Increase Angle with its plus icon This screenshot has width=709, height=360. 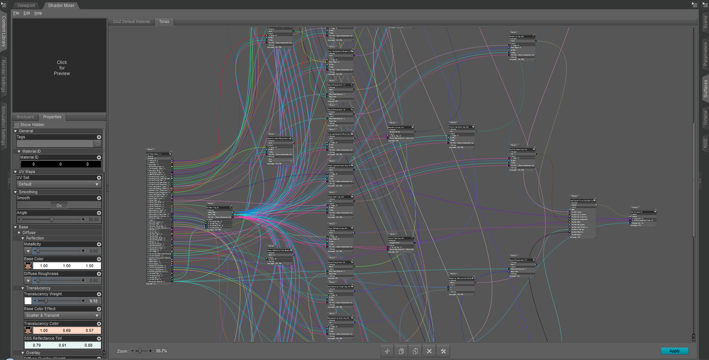[83, 220]
